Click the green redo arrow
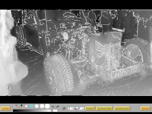Screen dimensions: 152x114 57,106
